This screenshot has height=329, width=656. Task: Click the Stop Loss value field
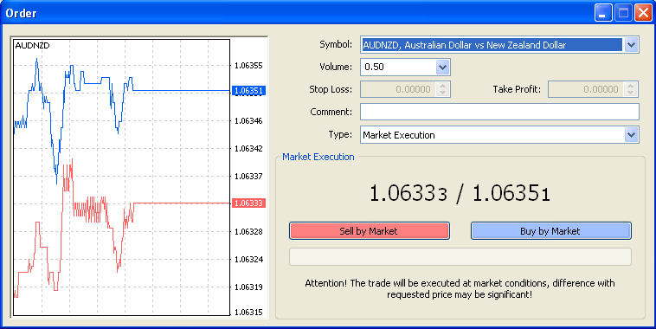[x=398, y=89]
